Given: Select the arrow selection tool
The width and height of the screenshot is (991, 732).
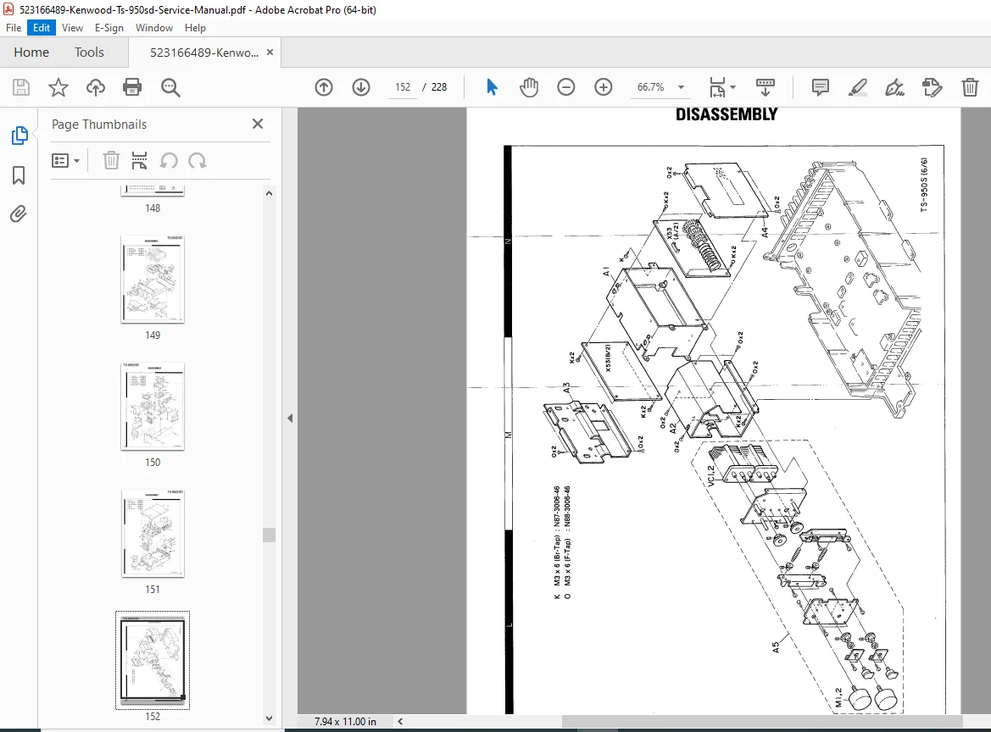Looking at the screenshot, I should pyautogui.click(x=492, y=87).
